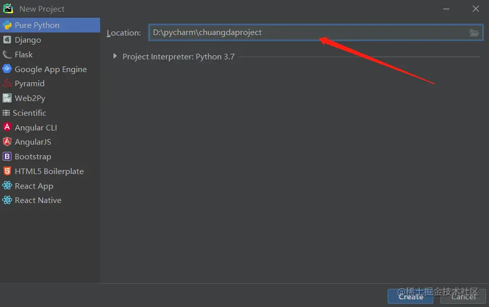Image resolution: width=489 pixels, height=307 pixels.
Task: Click the Web2Py project icon
Action: (7, 98)
